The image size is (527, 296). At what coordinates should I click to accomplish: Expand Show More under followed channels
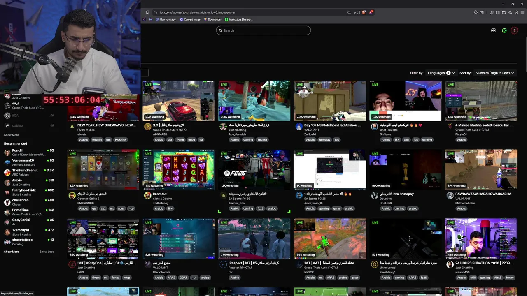coord(11,135)
